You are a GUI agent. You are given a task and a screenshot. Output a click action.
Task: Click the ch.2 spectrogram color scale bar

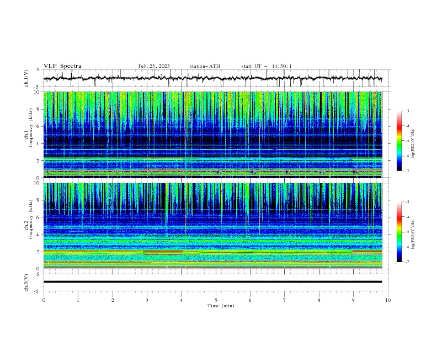tap(399, 232)
